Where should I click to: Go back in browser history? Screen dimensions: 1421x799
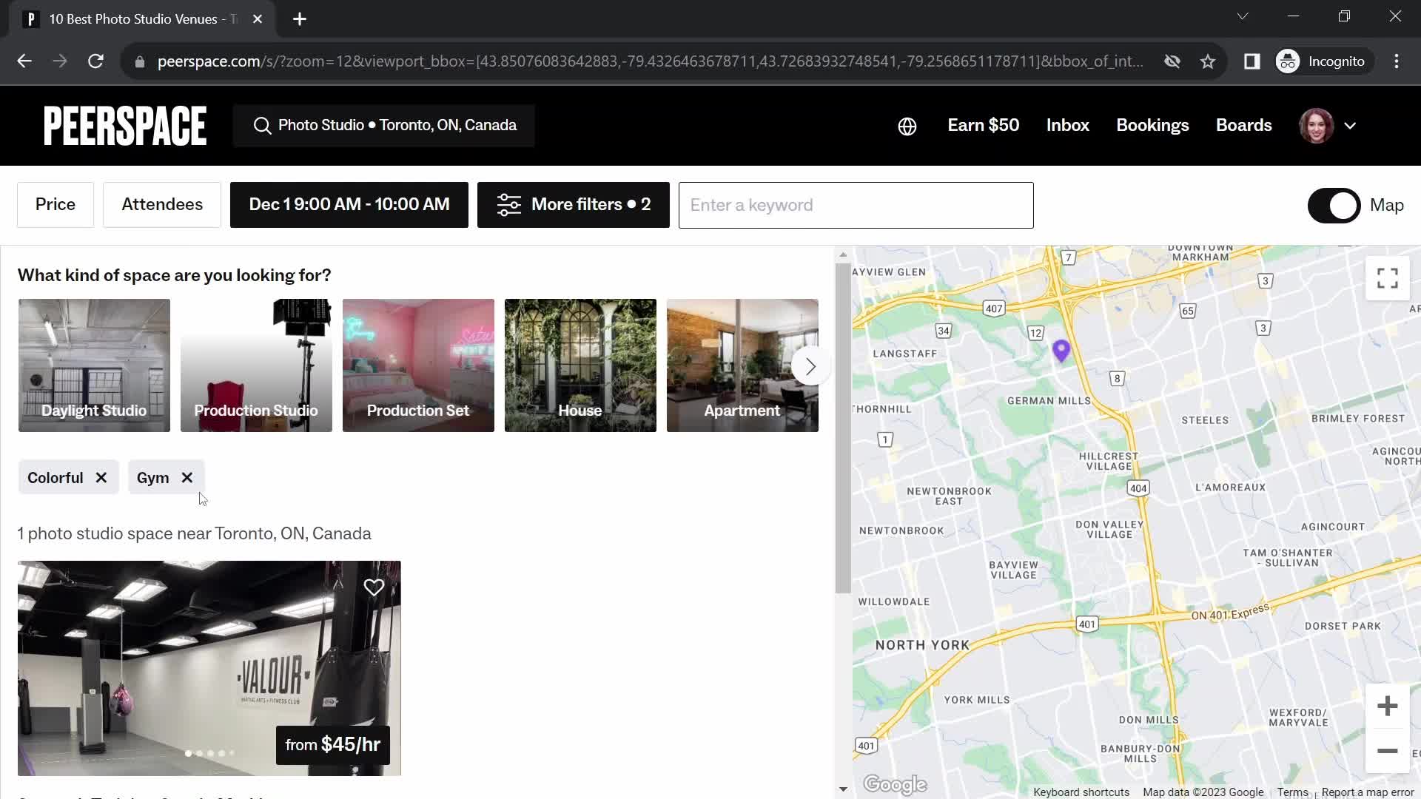[x=24, y=61]
